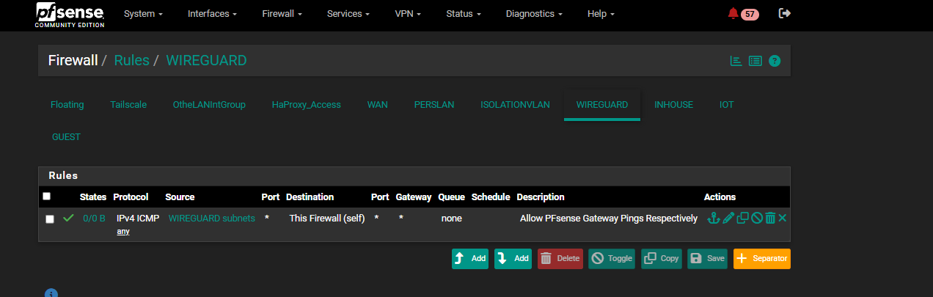933x297 pixels.
Task: Open the Help dropdown menu
Action: (x=601, y=14)
